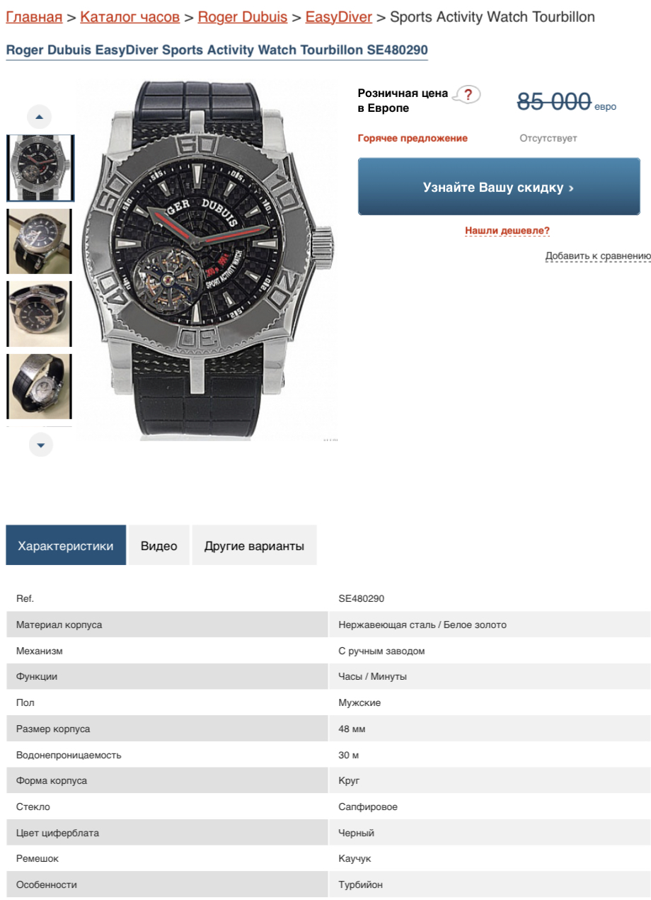651x900 pixels.
Task: Click Добавить к сравнению link
Action: (598, 256)
